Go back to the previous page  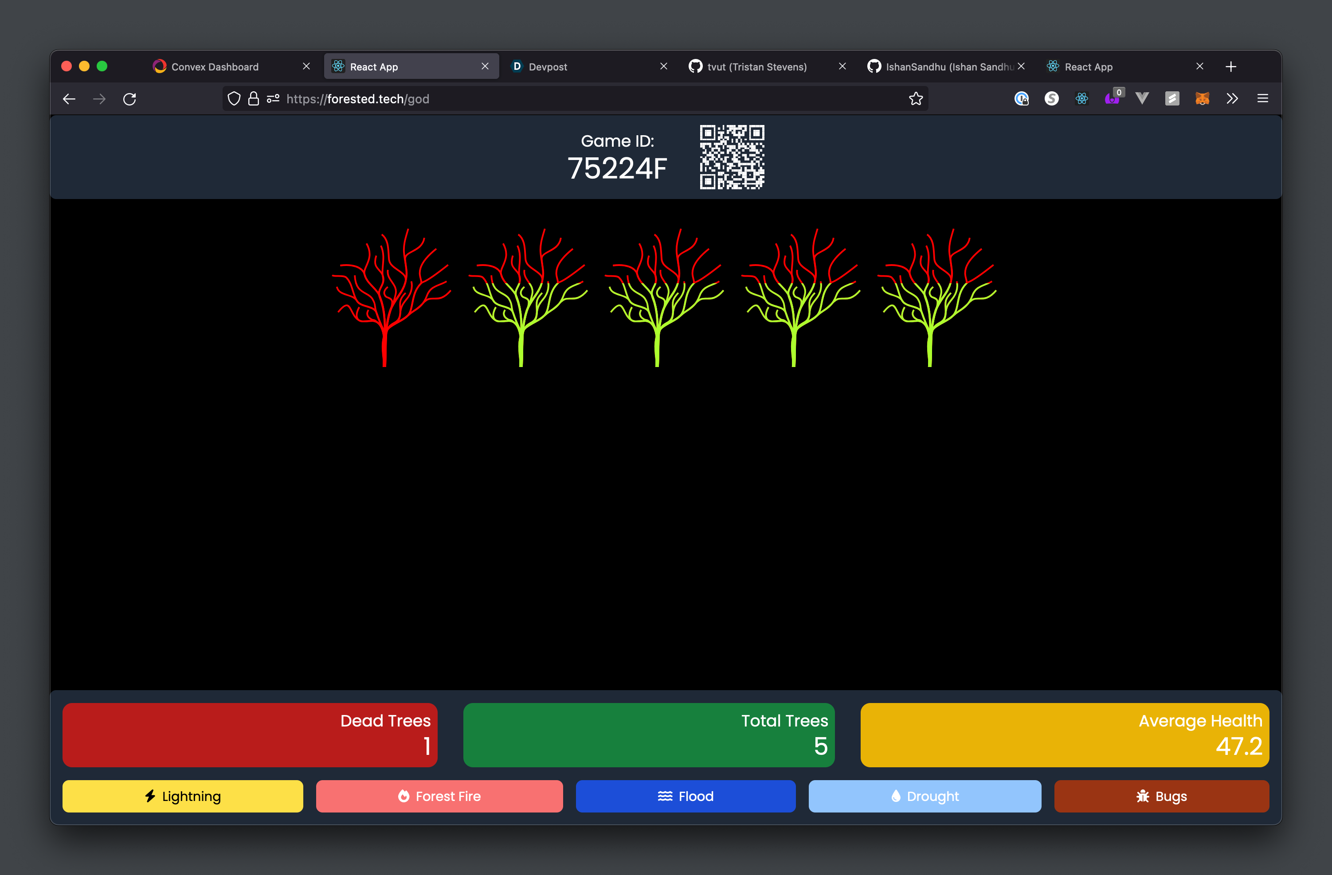(x=70, y=99)
